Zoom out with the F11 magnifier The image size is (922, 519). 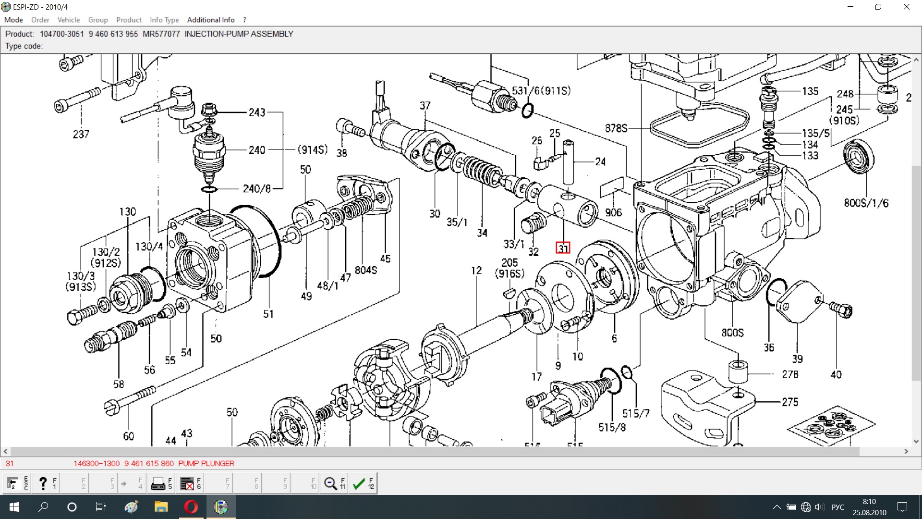[330, 483]
